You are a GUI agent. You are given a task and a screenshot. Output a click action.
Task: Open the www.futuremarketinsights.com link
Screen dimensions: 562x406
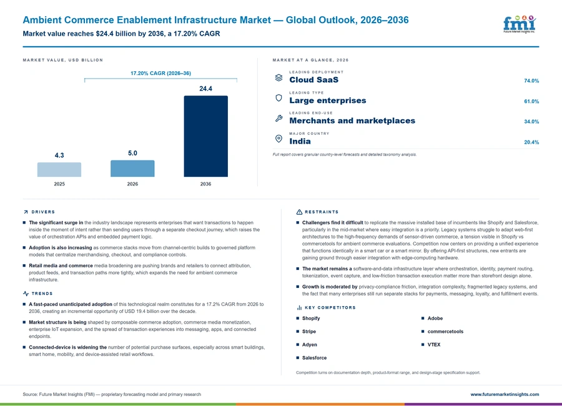[x=505, y=394]
